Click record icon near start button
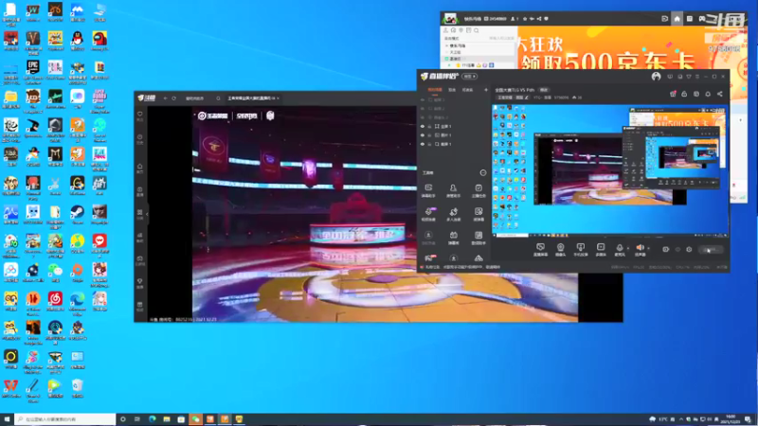 click(666, 250)
